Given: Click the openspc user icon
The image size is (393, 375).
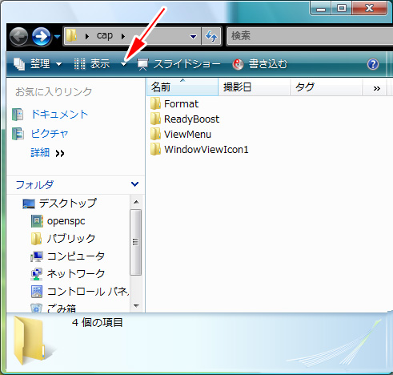Looking at the screenshot, I should coord(37,221).
